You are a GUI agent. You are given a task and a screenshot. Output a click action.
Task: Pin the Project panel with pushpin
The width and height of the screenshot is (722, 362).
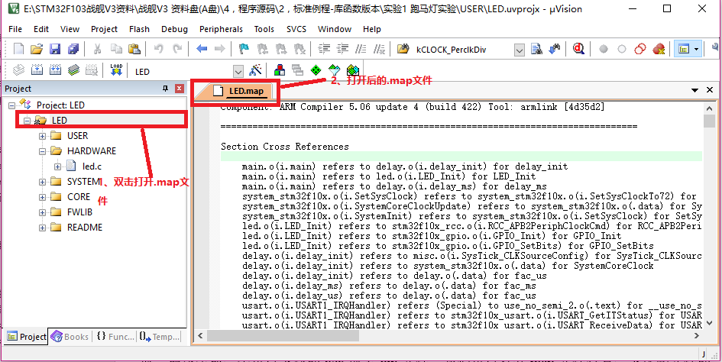166,89
